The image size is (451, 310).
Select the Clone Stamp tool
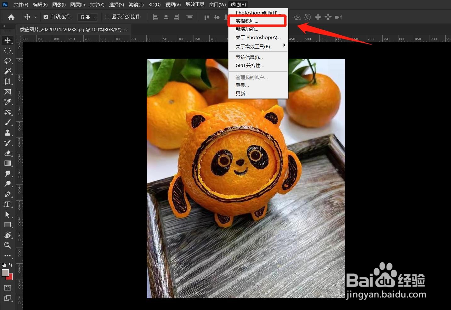pos(8,132)
